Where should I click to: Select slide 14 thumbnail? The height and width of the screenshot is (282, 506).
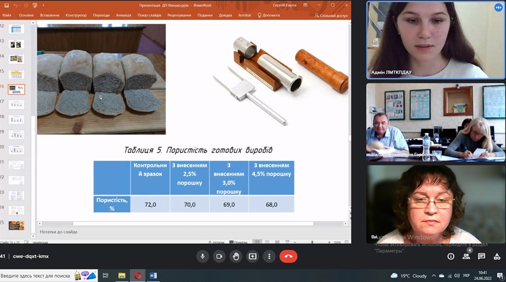[16, 59]
